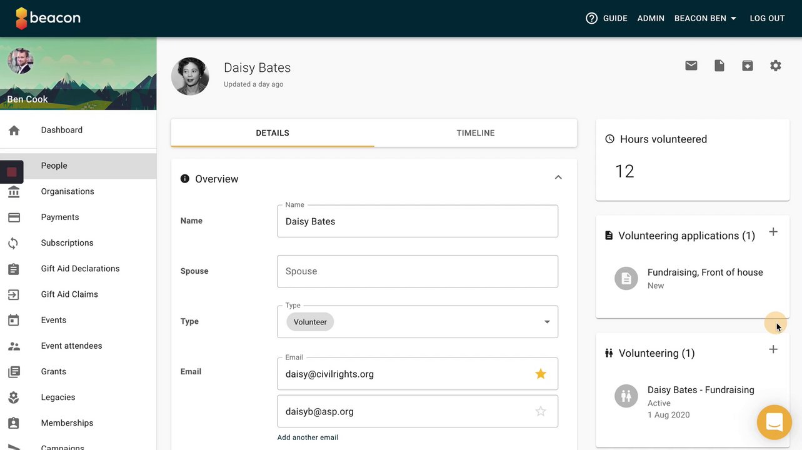This screenshot has width=802, height=450.
Task: Click the mail envelope icon in header
Action: click(x=691, y=66)
